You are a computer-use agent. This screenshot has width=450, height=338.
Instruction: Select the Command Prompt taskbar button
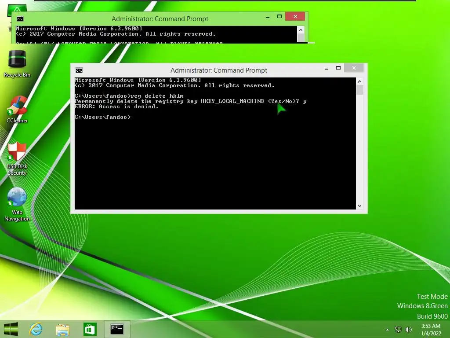tap(117, 329)
